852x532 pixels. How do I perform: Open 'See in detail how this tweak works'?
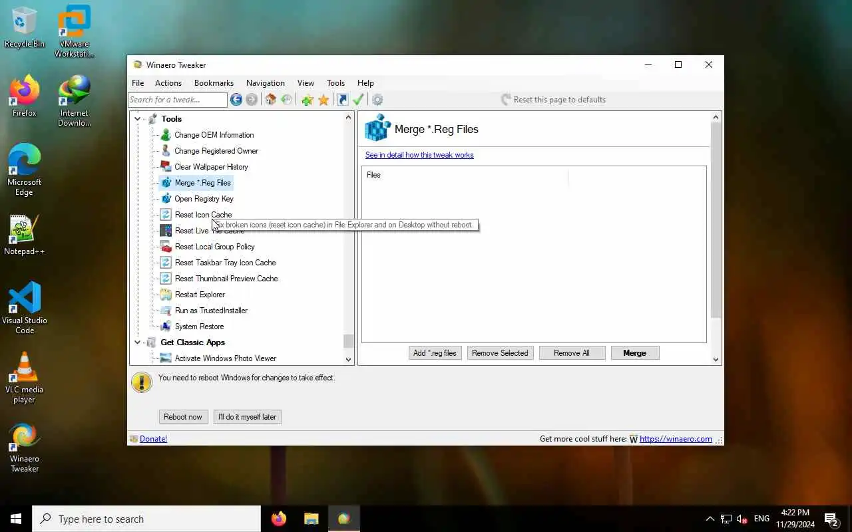419,155
